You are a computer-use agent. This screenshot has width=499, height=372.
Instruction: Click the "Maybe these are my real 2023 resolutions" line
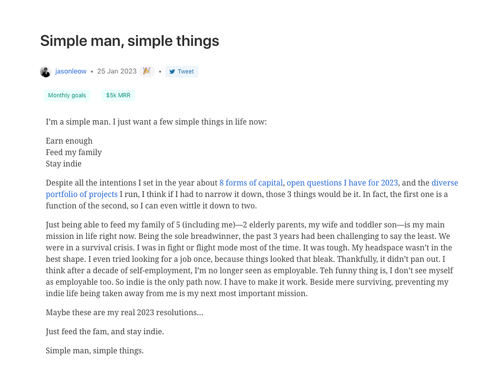124,313
